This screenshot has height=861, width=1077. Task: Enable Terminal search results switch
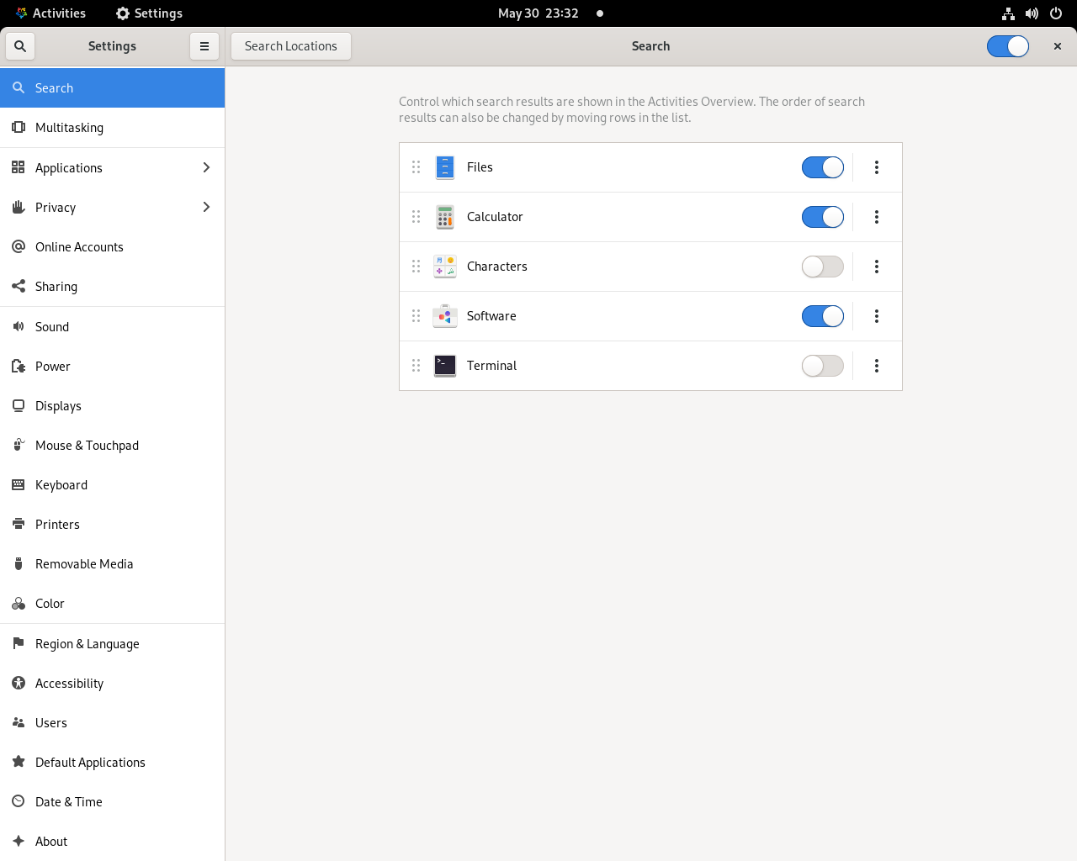[x=823, y=366]
